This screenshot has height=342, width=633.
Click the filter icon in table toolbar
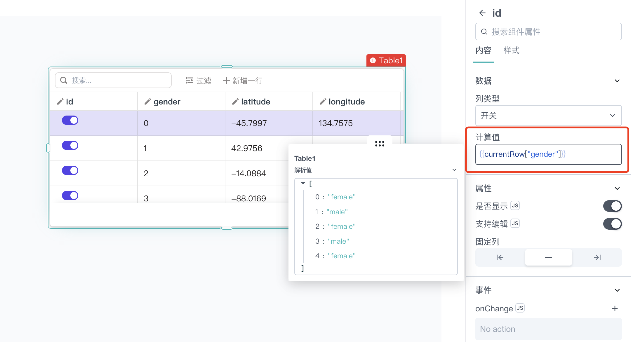point(189,80)
